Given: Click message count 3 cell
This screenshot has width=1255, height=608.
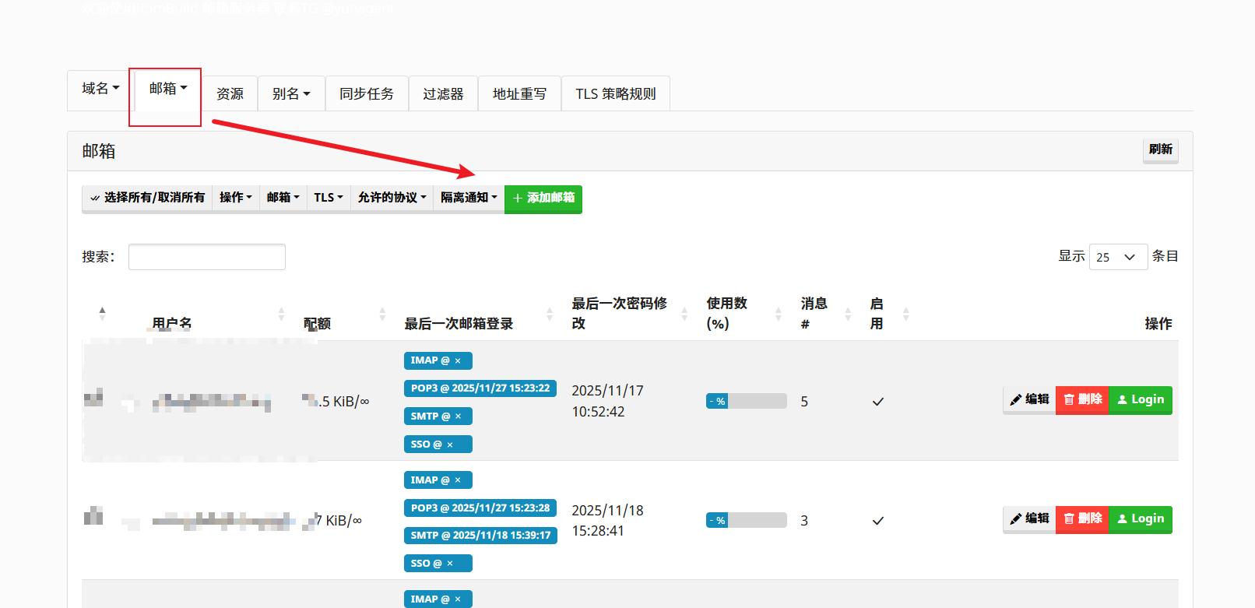Looking at the screenshot, I should [x=804, y=521].
